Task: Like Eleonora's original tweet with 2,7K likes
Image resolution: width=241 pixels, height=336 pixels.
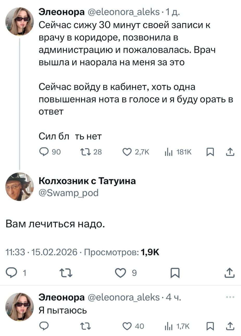Action: click(127, 152)
